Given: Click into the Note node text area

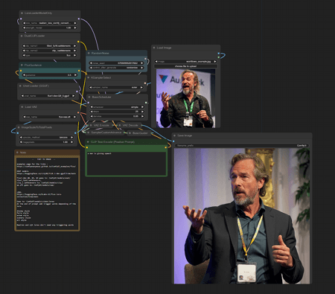Looking at the screenshot, I should pyautogui.click(x=47, y=194).
